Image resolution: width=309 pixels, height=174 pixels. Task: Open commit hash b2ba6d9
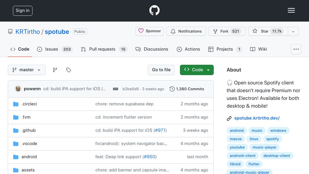tap(130, 89)
